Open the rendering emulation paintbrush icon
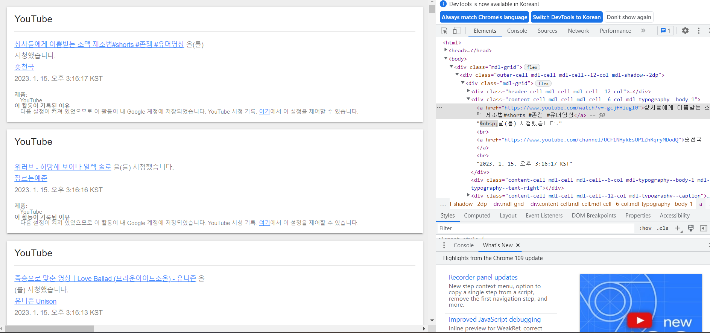The image size is (710, 333). pyautogui.click(x=691, y=228)
